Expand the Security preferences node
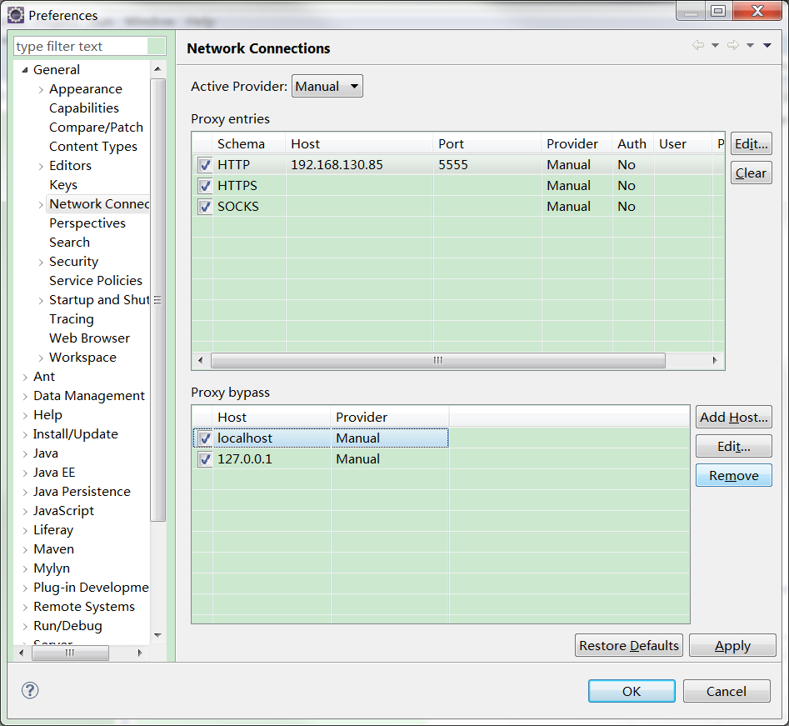Screen dimensions: 789x726 41,262
